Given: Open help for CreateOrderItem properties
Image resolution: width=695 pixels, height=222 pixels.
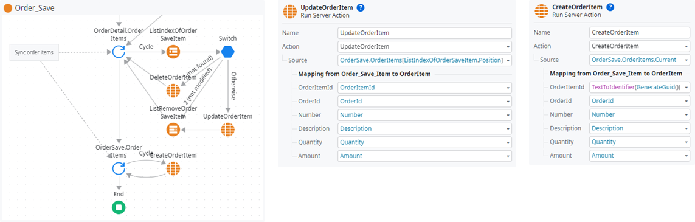Looking at the screenshot, I should coord(610,7).
